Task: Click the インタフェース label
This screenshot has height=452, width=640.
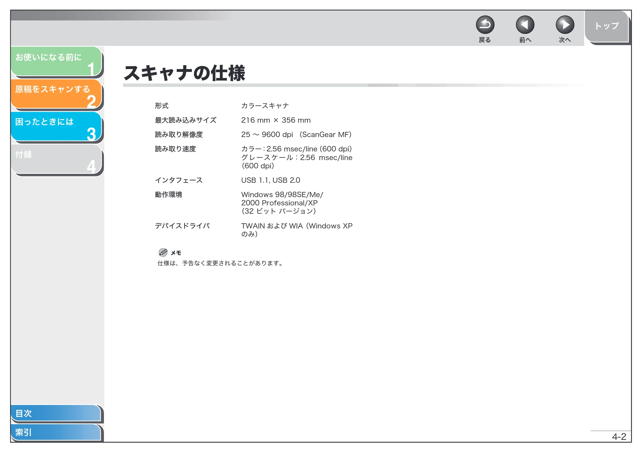Action: tap(179, 180)
